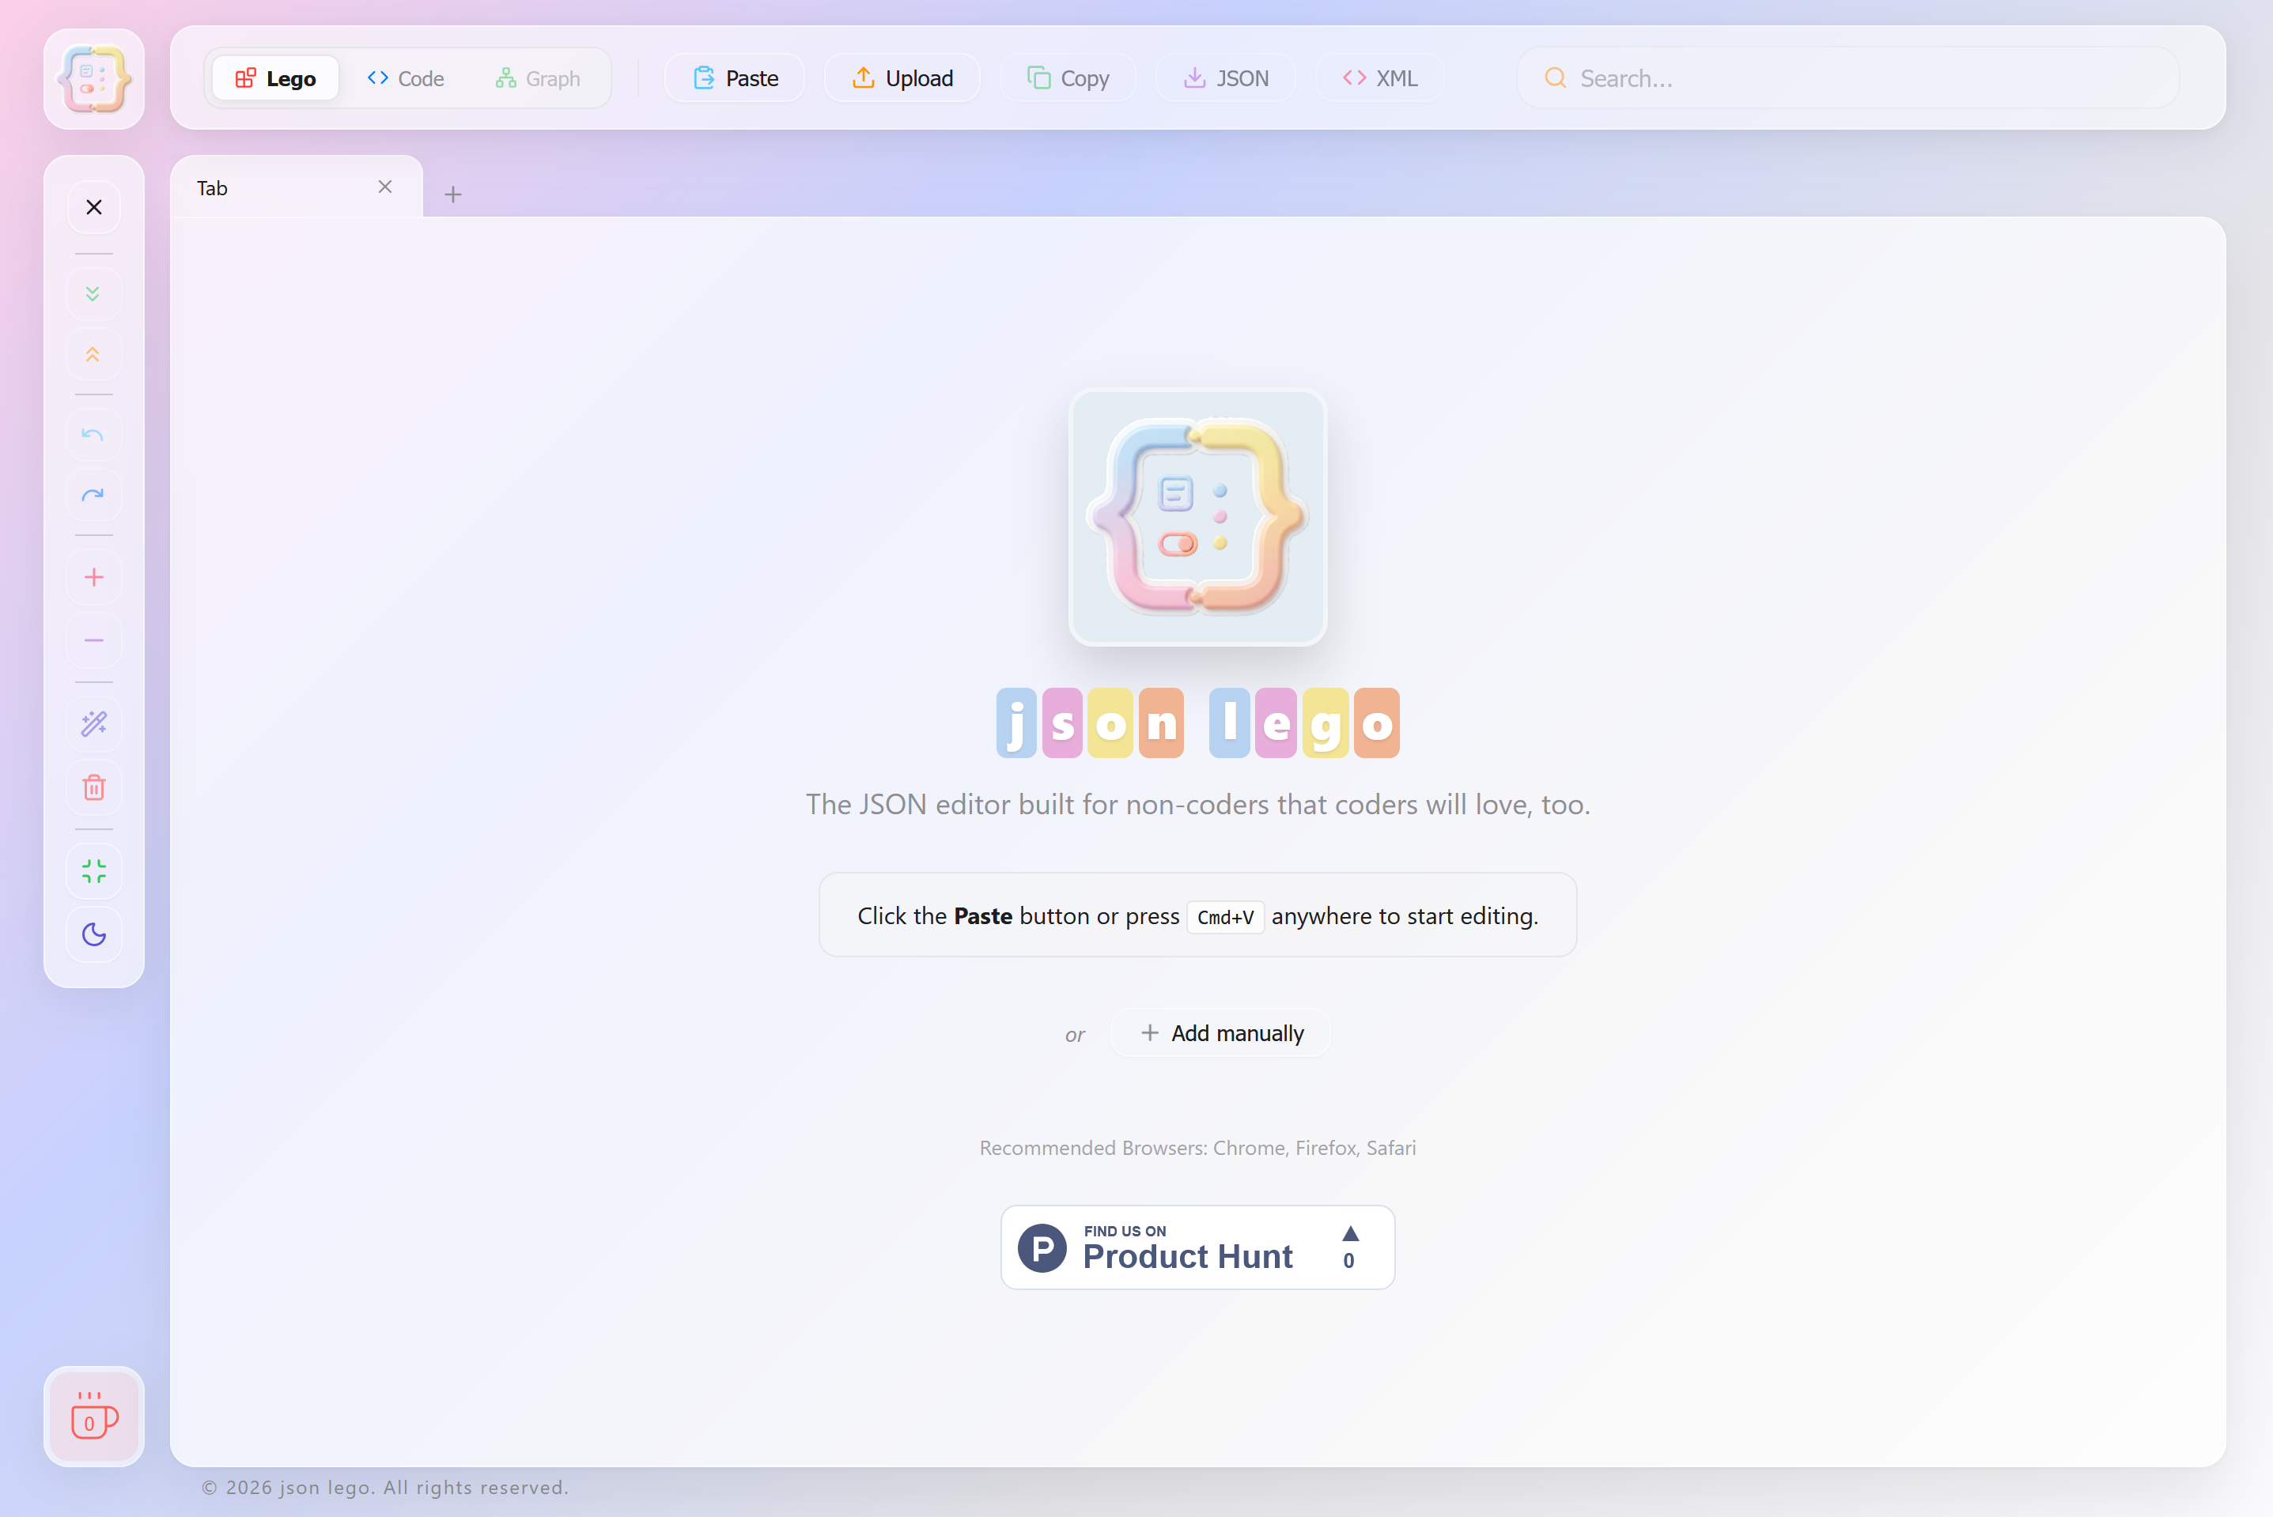This screenshot has width=2273, height=1517.
Task: Click the json lego logo icon at top-left
Action: [94, 78]
